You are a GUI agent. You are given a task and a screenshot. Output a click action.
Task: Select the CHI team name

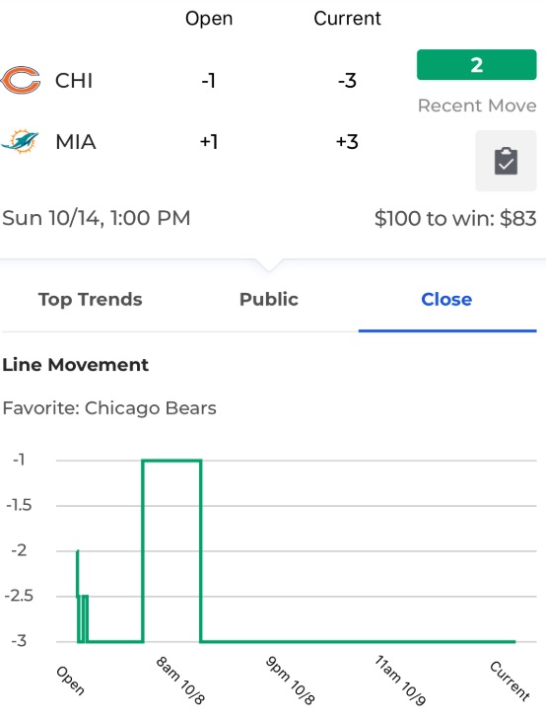74,81
